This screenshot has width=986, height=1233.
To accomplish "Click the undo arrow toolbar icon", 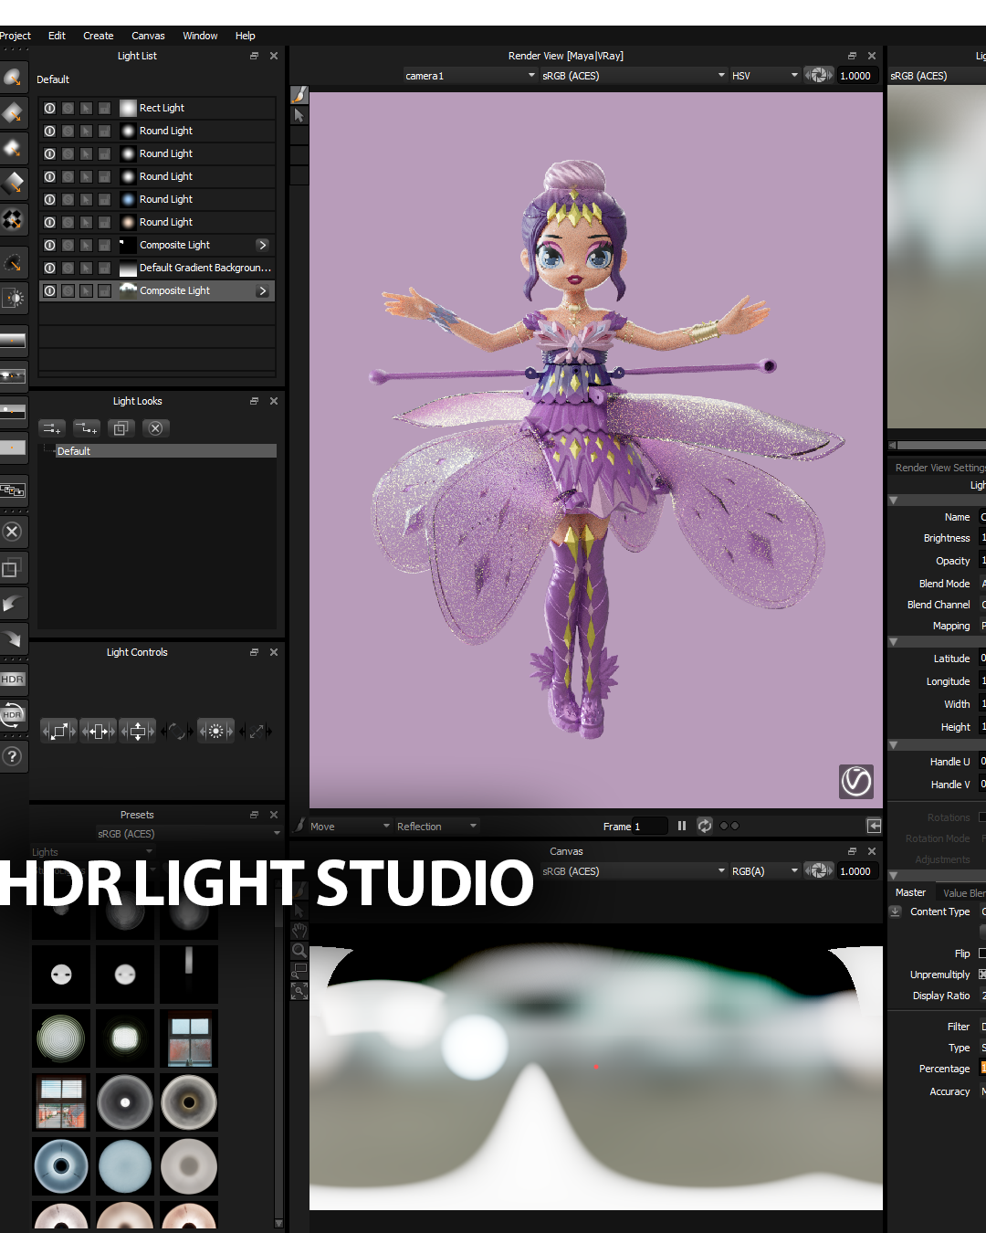I will tap(13, 604).
